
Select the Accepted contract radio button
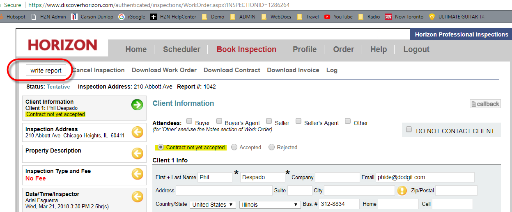click(234, 147)
